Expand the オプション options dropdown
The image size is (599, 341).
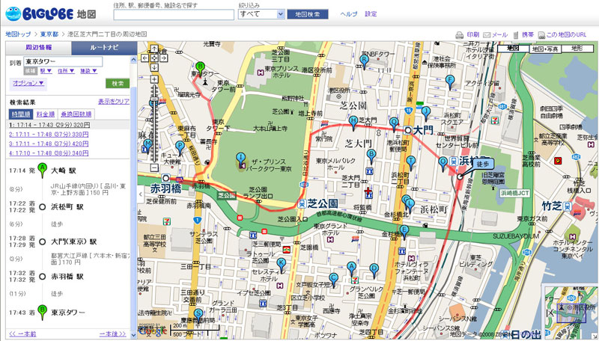point(28,83)
